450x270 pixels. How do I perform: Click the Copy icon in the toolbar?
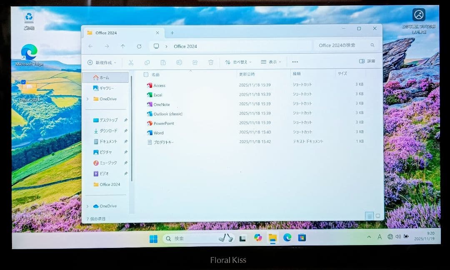pos(147,62)
